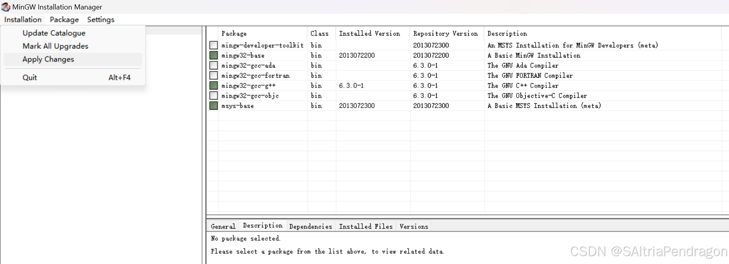Select the mingw32-gcc-objc package name
Screen dimensions: 729x264
pos(250,95)
